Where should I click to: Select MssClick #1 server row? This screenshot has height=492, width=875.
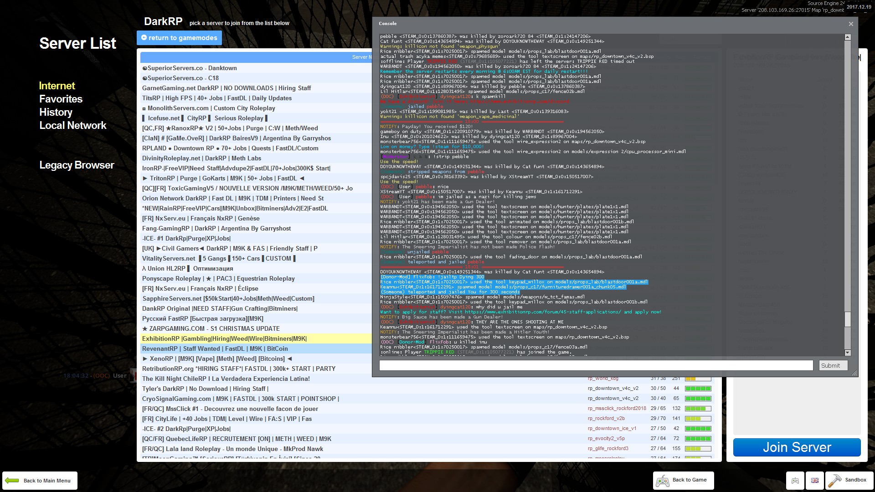428,409
